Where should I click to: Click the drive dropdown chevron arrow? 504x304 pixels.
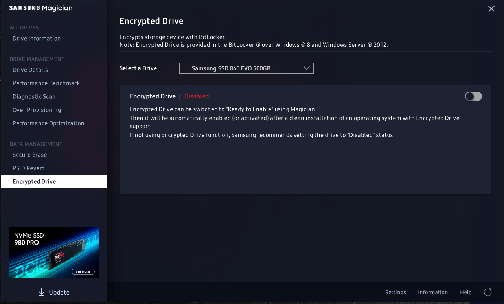307,68
